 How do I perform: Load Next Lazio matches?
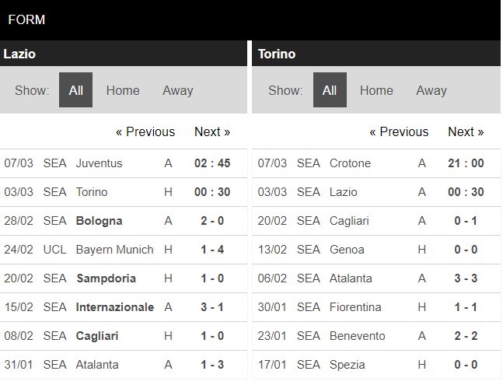click(x=212, y=131)
